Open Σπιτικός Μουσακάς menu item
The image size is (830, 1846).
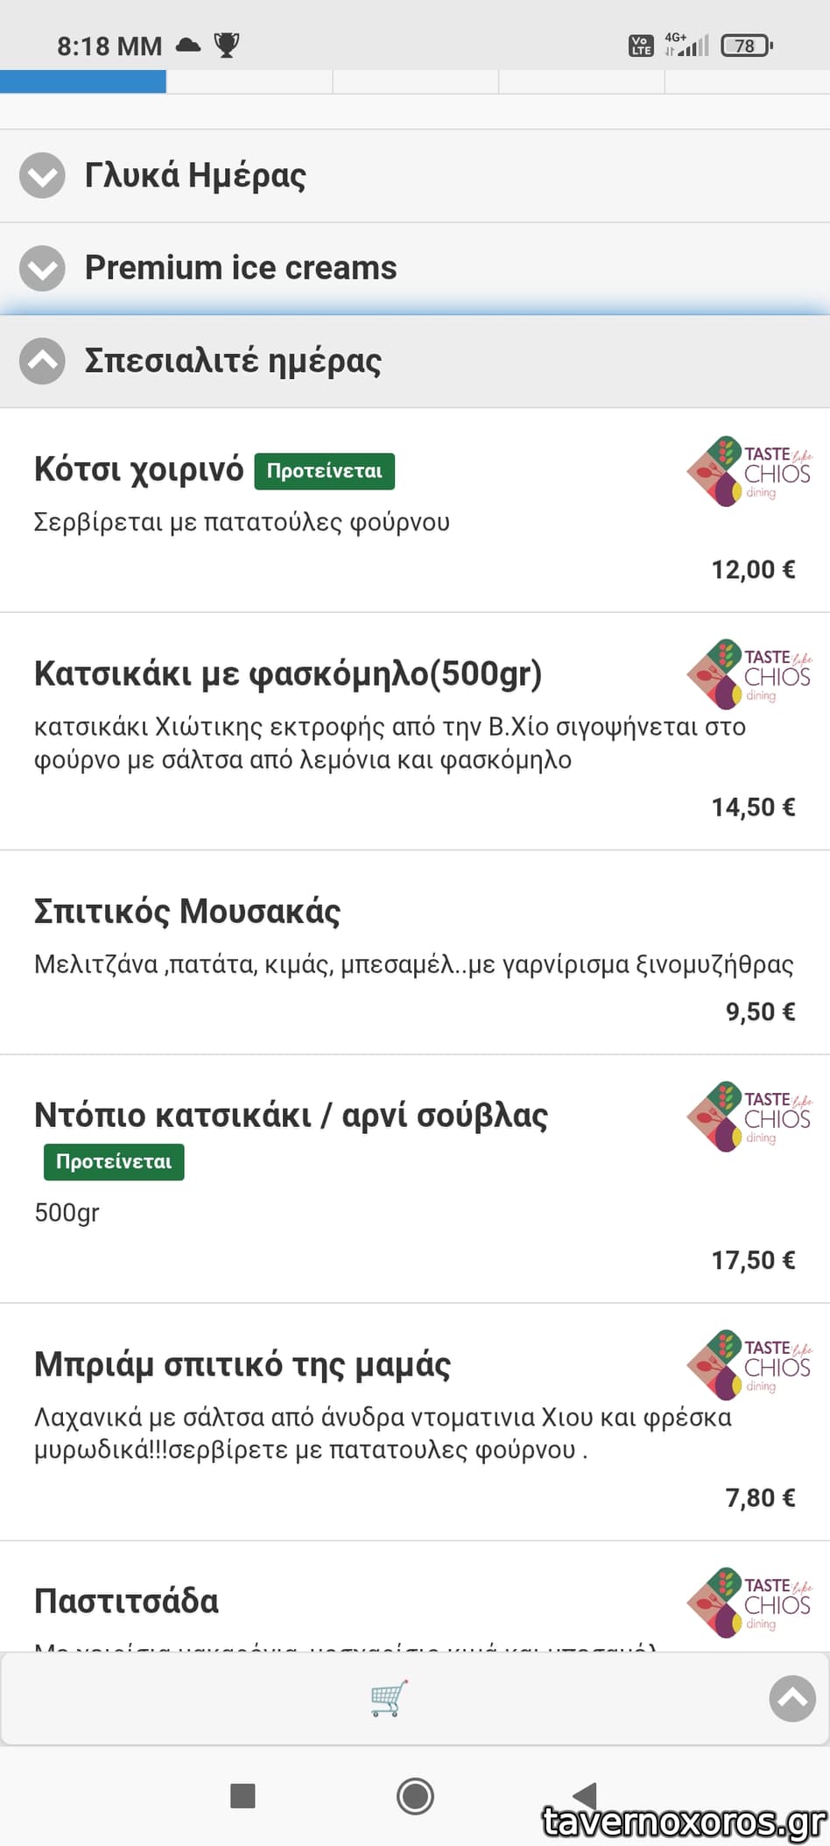pos(187,912)
